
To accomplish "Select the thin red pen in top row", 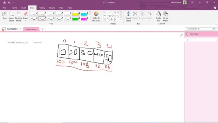I will [x=42, y=14].
